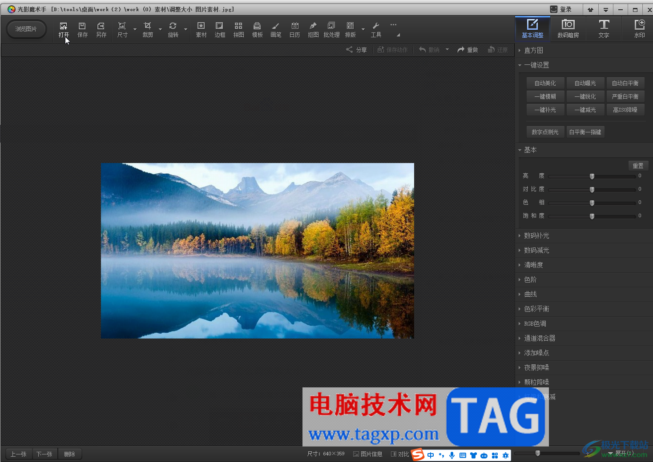Open the 日历 (Calendar) tool

point(294,29)
